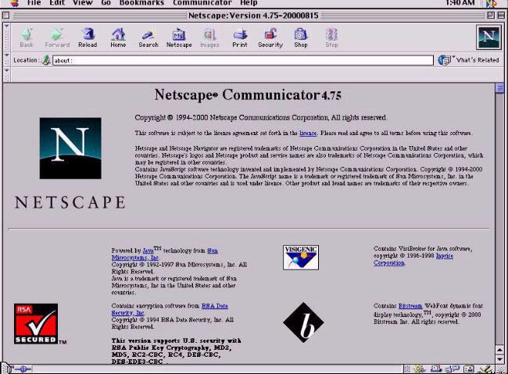This screenshot has height=374, width=508.
Task: Open the 'RSA Data Security, Inc.' link
Action: point(214,305)
